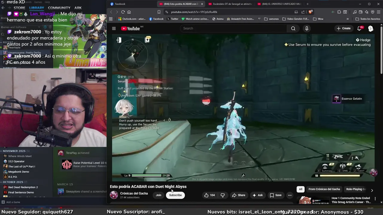The height and width of the screenshot is (215, 383).
Task: Open the Twitter bookmark
Action: 173,19
